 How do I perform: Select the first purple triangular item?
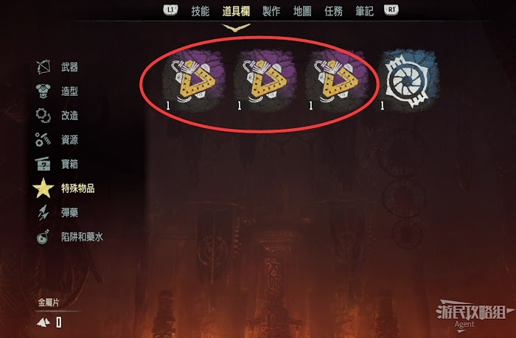click(194, 80)
